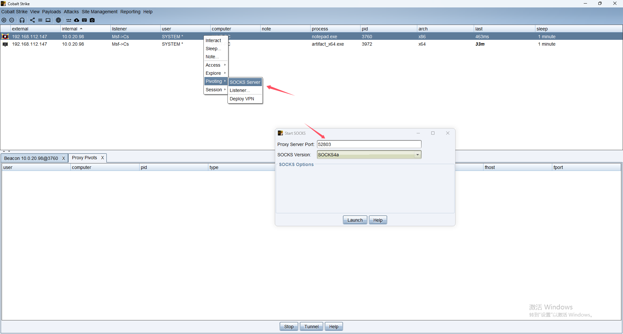623x334 pixels.
Task: Open keystrokes via the keyboard icon
Action: point(84,20)
